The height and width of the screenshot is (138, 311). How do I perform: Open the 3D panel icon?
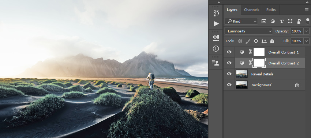click(216, 38)
